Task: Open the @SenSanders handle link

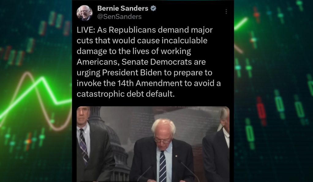Action: [119, 17]
